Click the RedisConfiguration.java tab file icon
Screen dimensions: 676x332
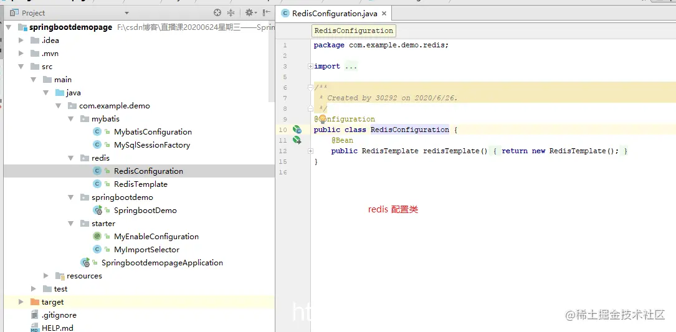(x=285, y=13)
